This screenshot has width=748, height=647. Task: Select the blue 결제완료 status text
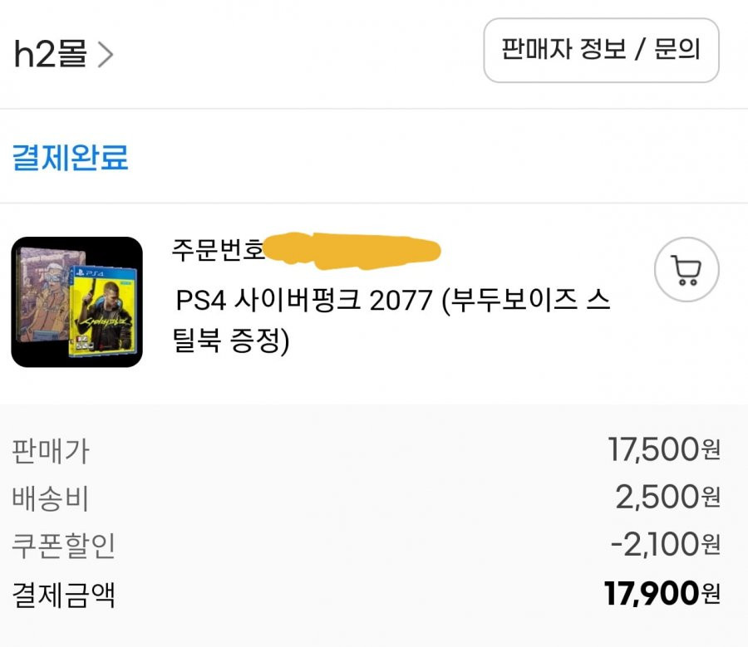click(70, 157)
